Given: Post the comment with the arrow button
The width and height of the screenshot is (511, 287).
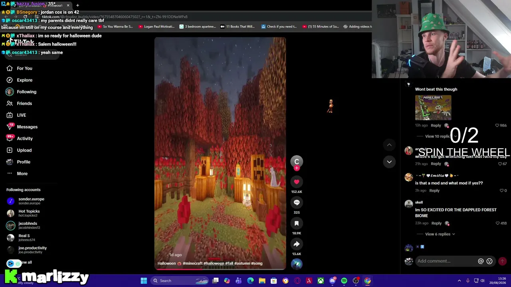Looking at the screenshot, I should point(502,261).
